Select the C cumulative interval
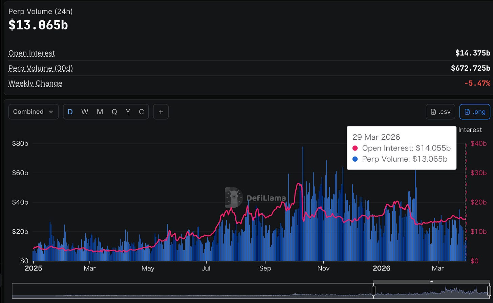 click(x=142, y=112)
